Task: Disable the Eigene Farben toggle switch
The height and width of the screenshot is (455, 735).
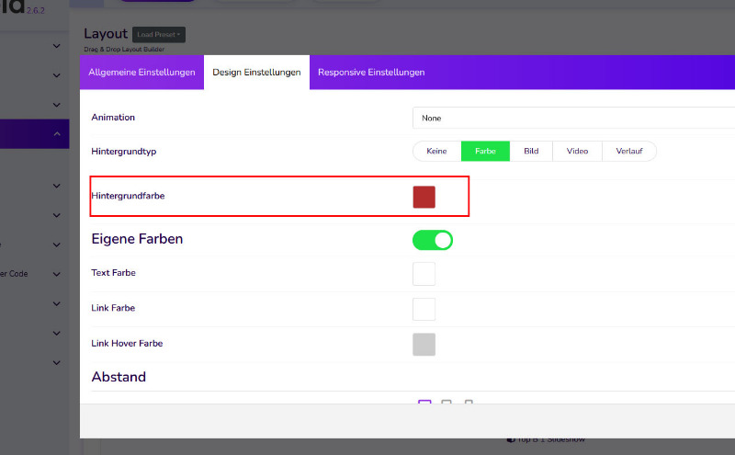Action: point(432,240)
